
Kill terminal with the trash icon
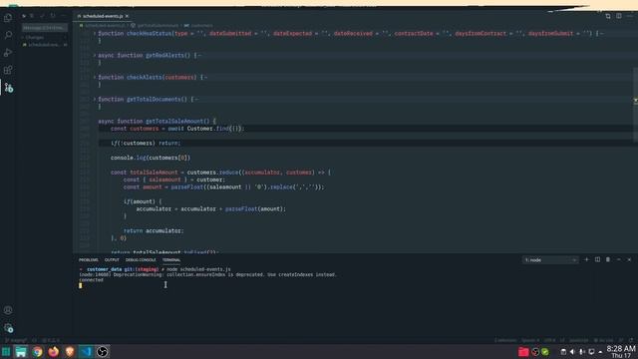coord(608,259)
